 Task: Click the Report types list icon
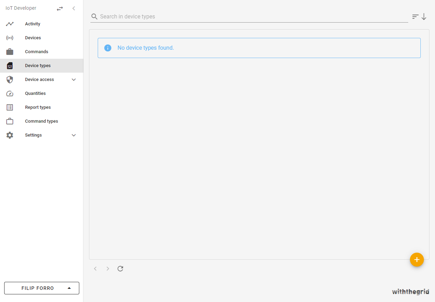10,107
